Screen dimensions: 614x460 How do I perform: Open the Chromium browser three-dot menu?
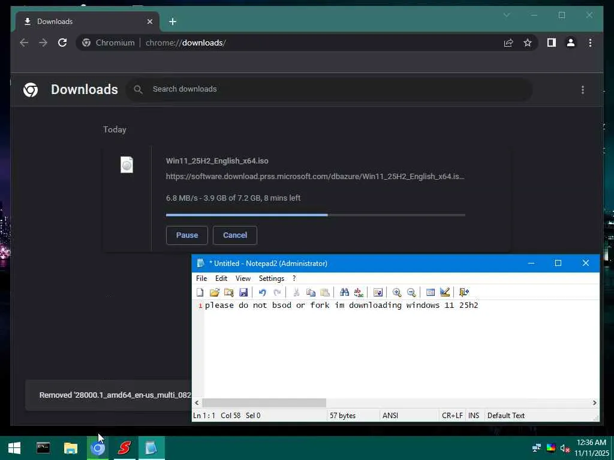click(590, 43)
